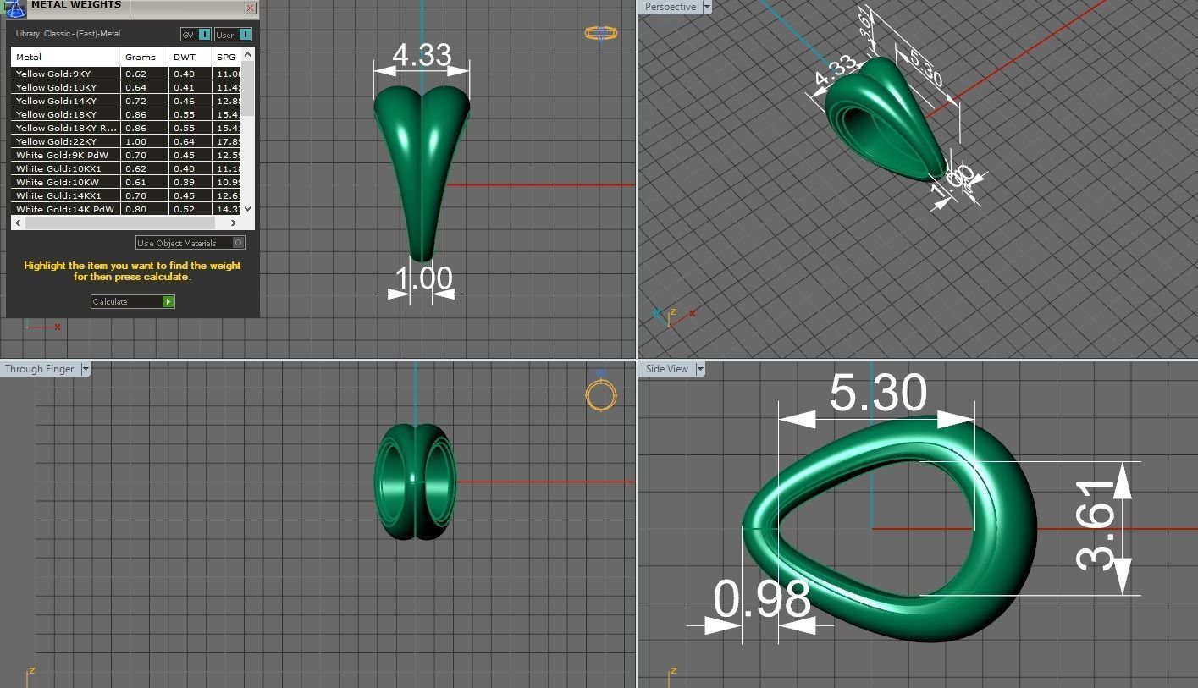
Task: Sort by the DWT column header
Action: 190,58
